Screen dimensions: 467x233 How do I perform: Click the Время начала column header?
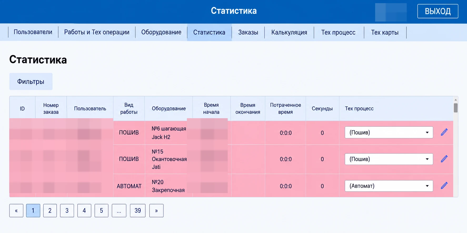point(211,108)
